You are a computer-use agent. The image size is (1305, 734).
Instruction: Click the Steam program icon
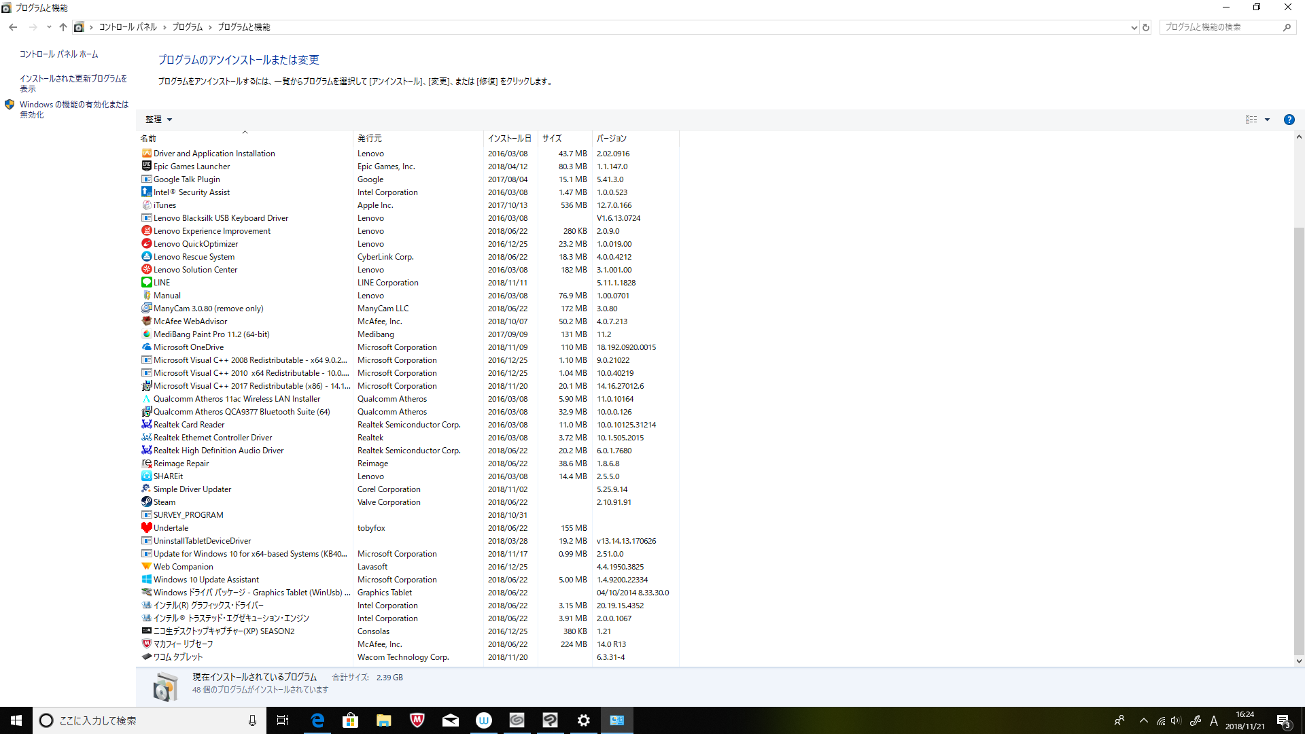146,502
